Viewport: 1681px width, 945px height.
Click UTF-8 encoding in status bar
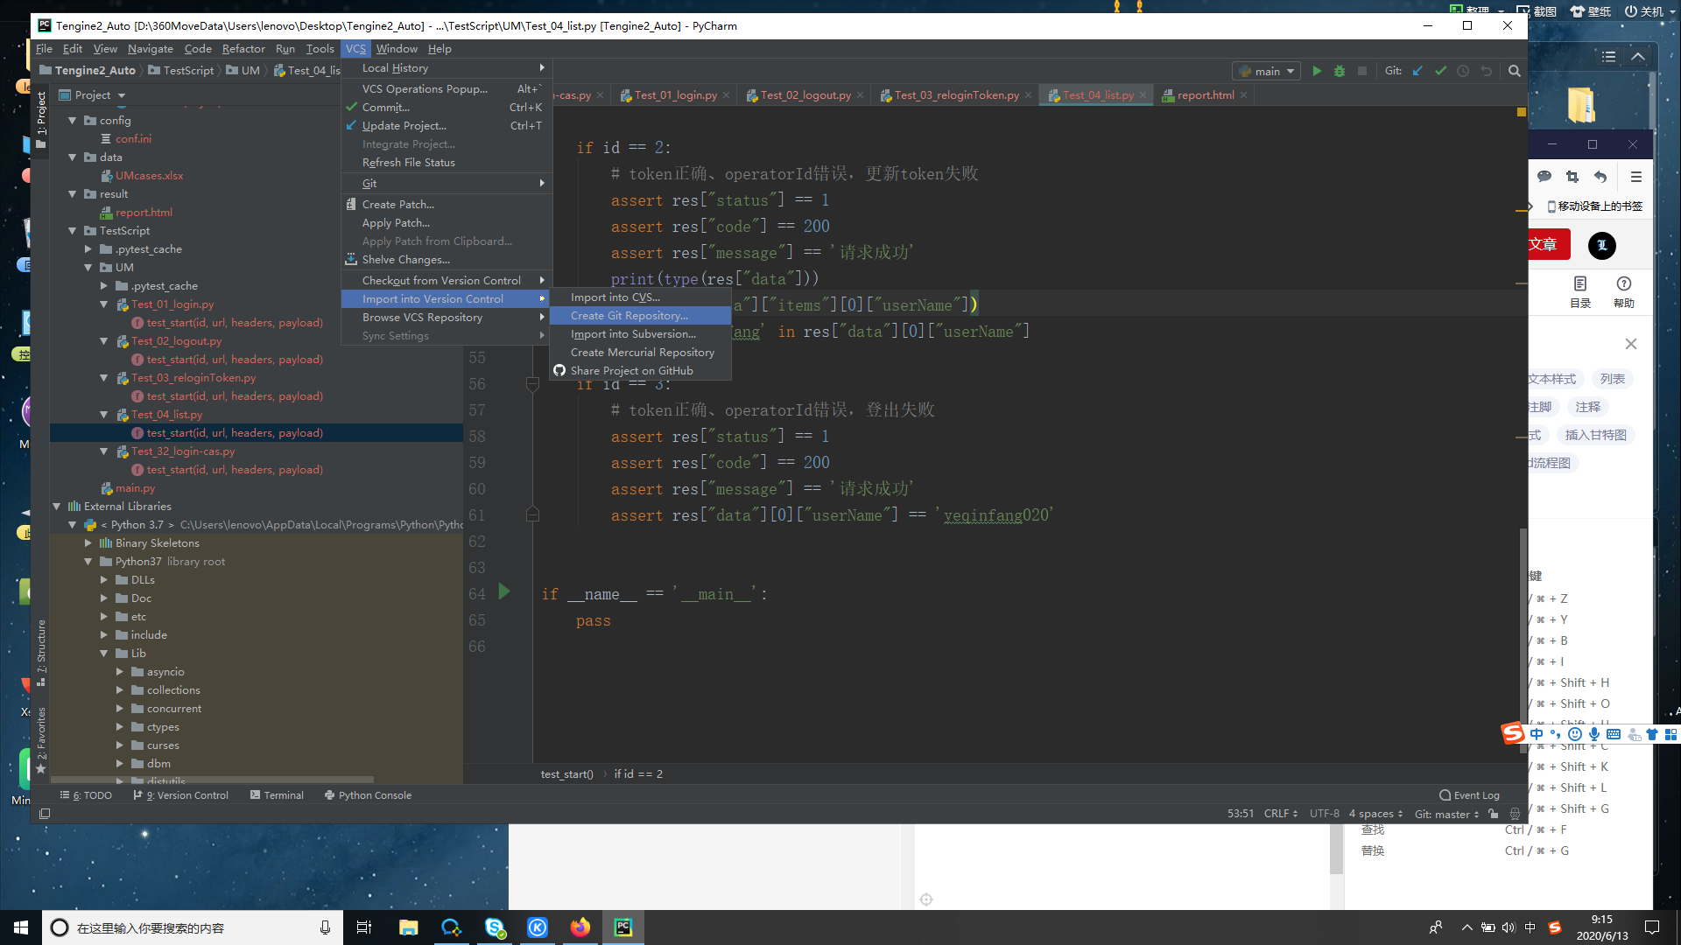1324,814
